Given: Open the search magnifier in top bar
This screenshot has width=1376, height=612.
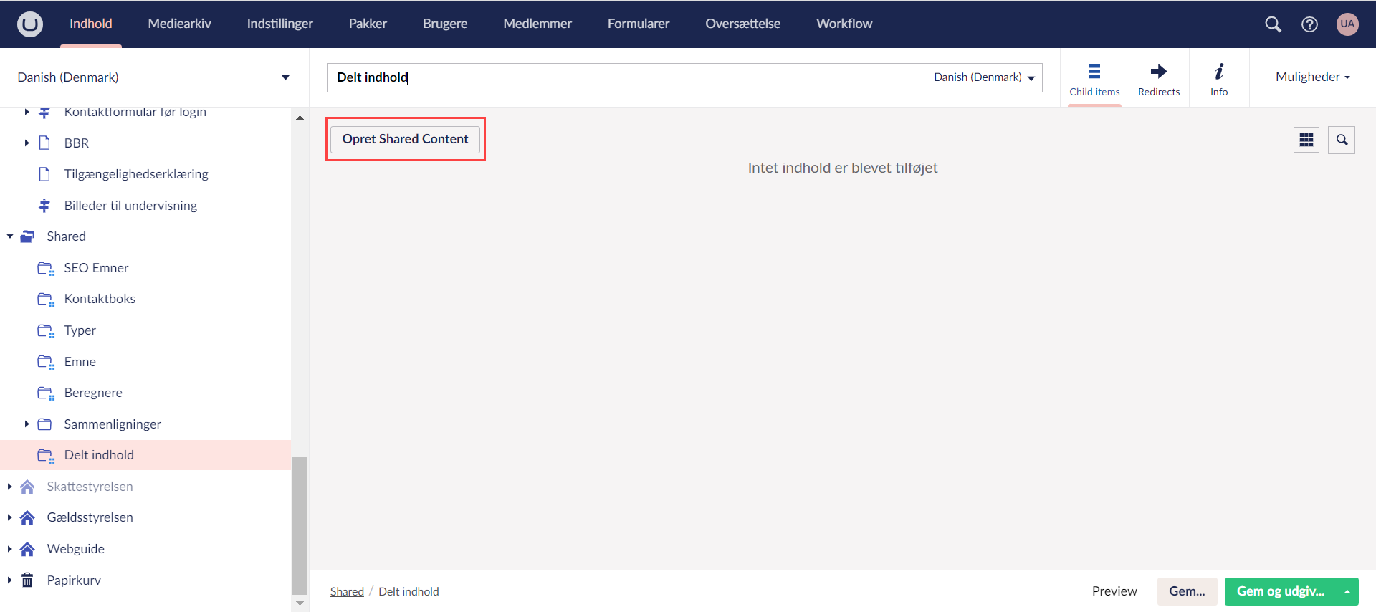Looking at the screenshot, I should (x=1273, y=24).
